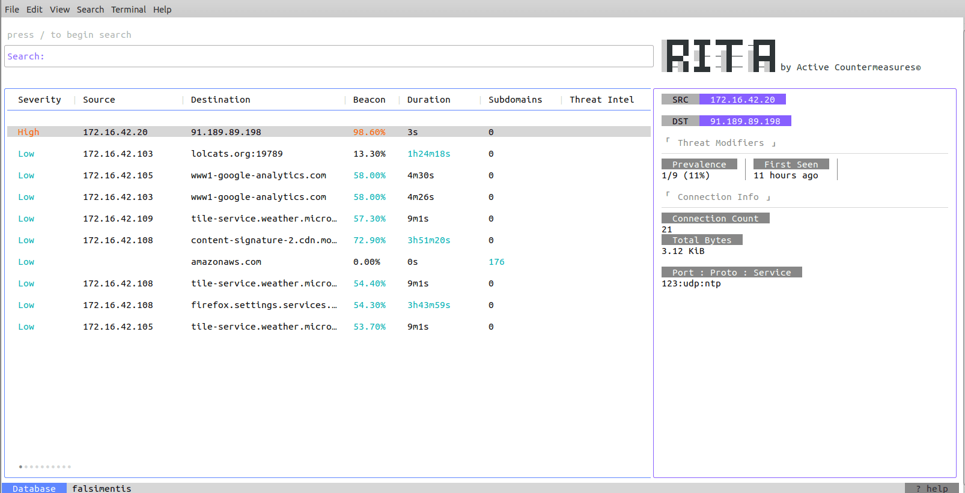Viewport: 965px width, 493px height.
Task: Click the 'by Active Countermeasures' text
Action: 851,67
